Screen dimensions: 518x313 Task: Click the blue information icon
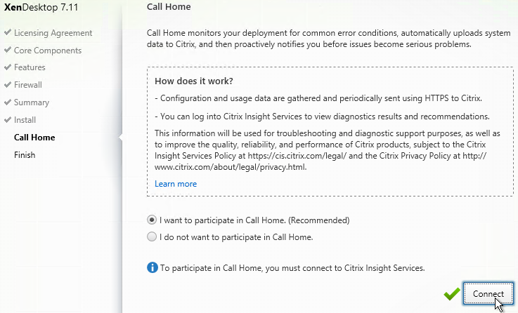tap(153, 267)
